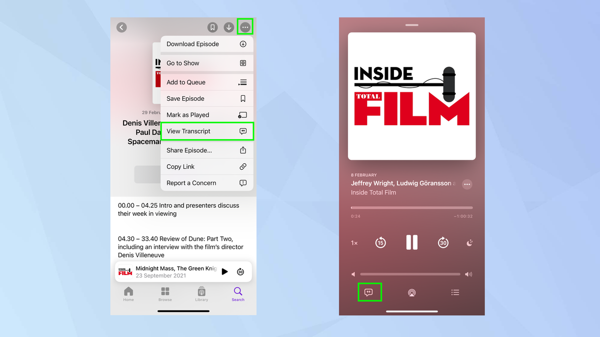Image resolution: width=600 pixels, height=337 pixels.
Task: Select the AirPlay output icon
Action: click(x=412, y=292)
